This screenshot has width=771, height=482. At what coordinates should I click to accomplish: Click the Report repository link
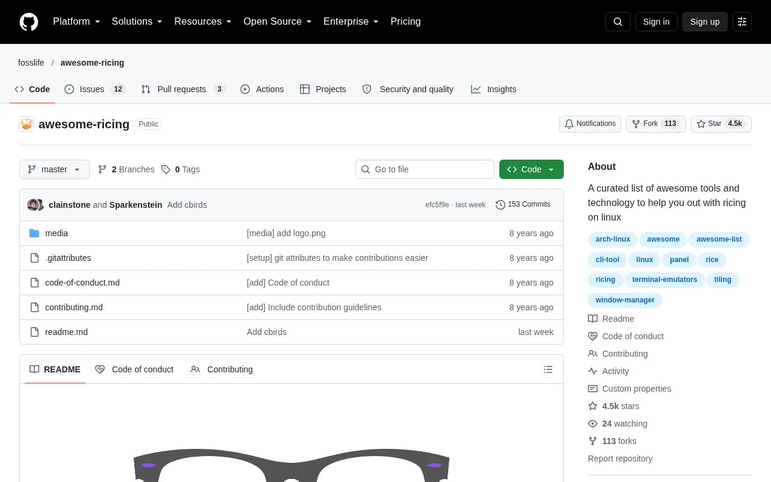(620, 459)
